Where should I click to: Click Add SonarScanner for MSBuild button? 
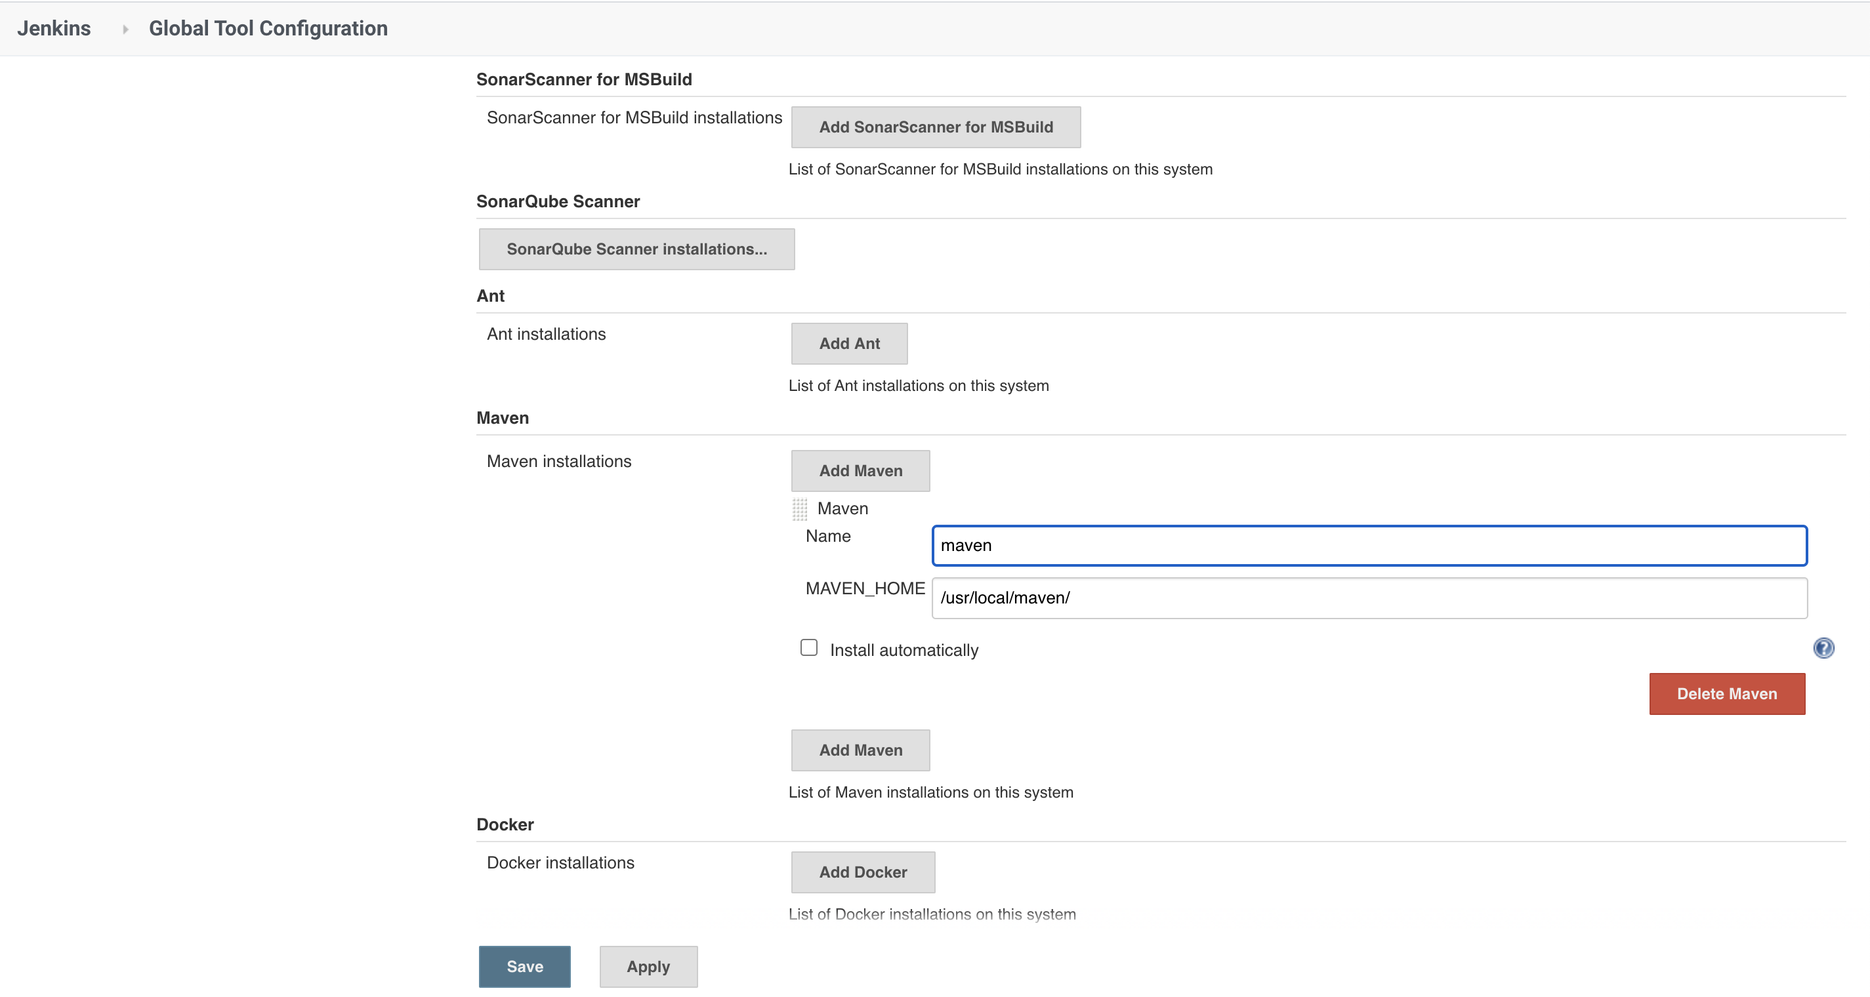click(x=936, y=127)
